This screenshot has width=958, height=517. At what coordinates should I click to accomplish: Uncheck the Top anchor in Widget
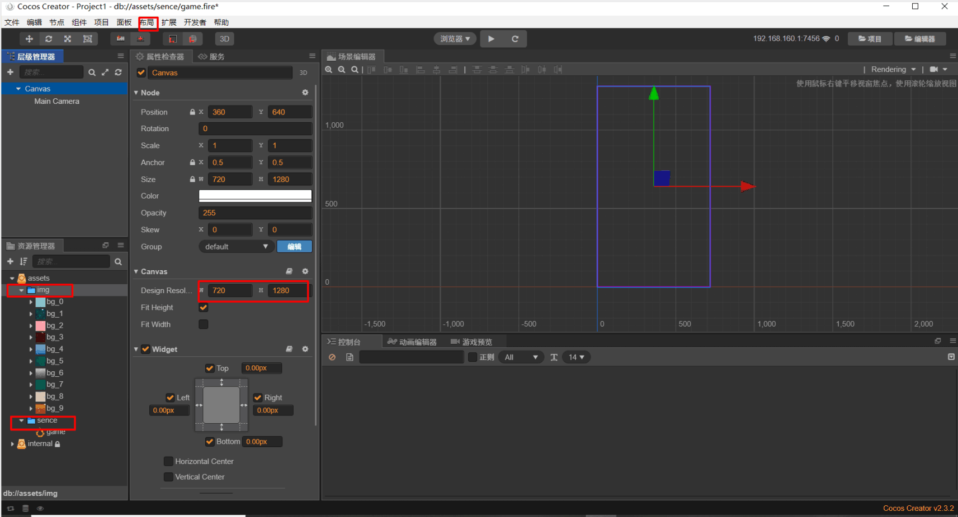point(209,368)
